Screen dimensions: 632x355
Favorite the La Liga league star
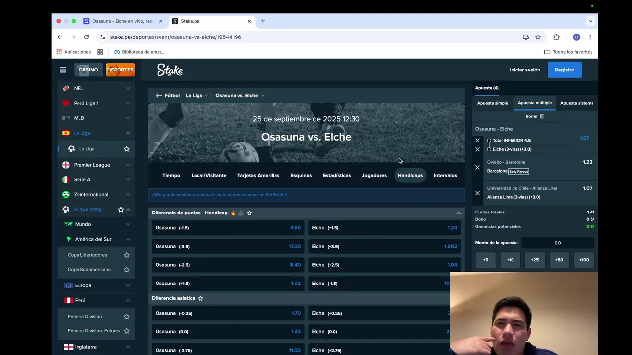coord(126,149)
